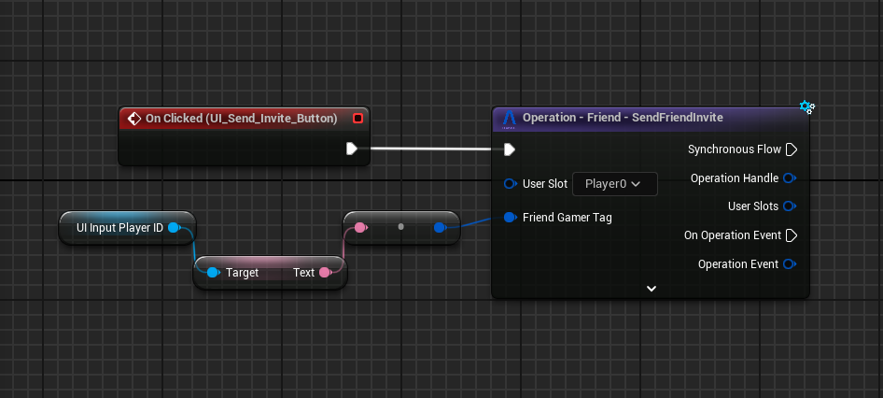Click the UI Input Player ID output pin
Image resolution: width=883 pixels, height=398 pixels.
pos(174,228)
